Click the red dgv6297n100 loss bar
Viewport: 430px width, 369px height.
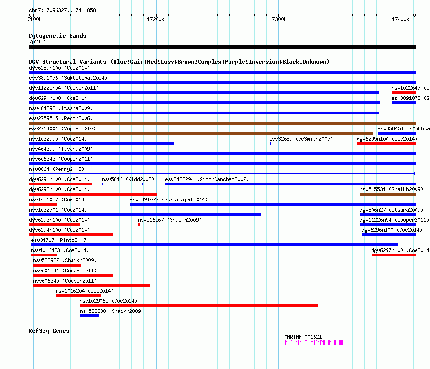point(394,255)
